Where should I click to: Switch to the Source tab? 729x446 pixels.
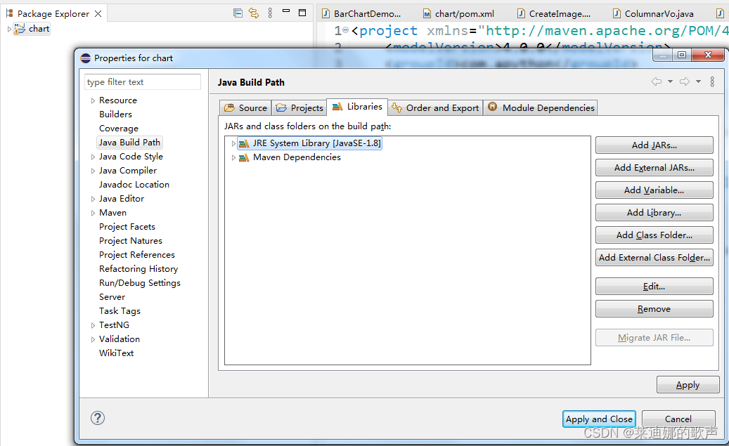click(x=245, y=107)
